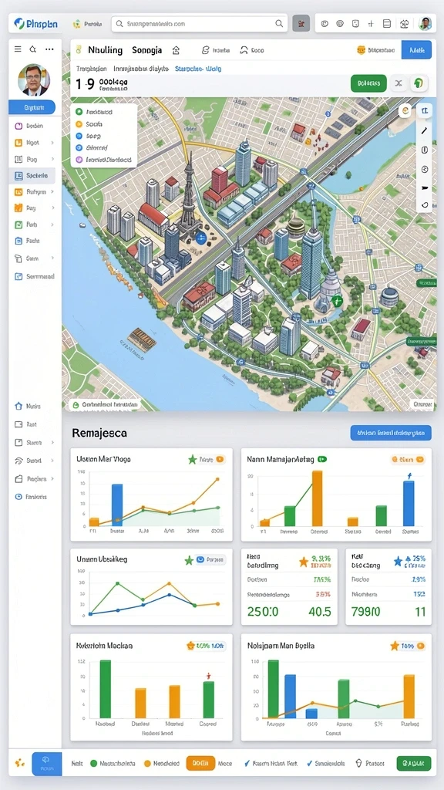Click the three-dots more icon in sidebar header

point(49,49)
